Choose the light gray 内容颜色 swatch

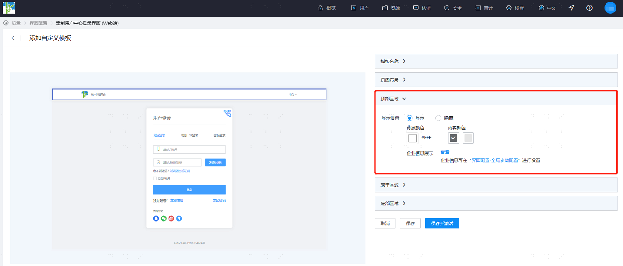[x=468, y=138]
